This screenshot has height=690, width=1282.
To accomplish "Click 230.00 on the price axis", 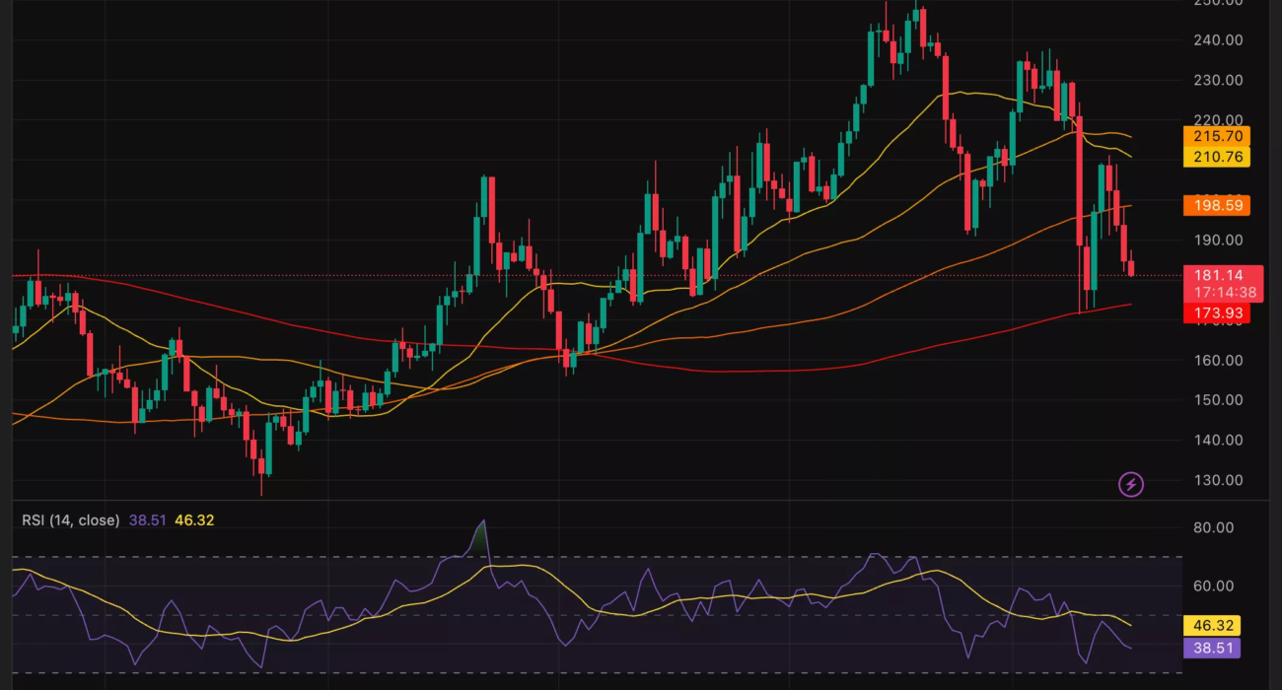I will point(1218,80).
